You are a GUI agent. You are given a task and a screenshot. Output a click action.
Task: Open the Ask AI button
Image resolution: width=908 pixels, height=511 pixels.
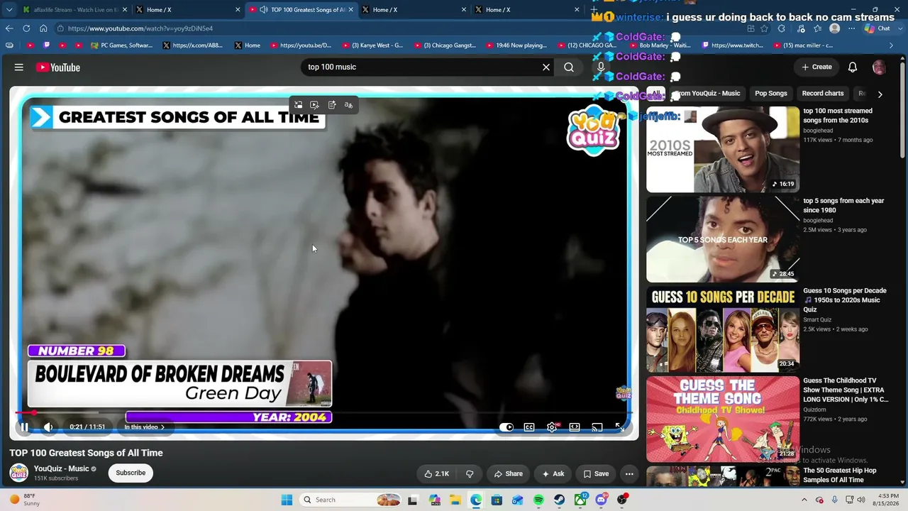click(x=553, y=474)
